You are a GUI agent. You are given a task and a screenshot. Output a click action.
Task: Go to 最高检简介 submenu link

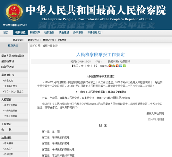[18, 40]
